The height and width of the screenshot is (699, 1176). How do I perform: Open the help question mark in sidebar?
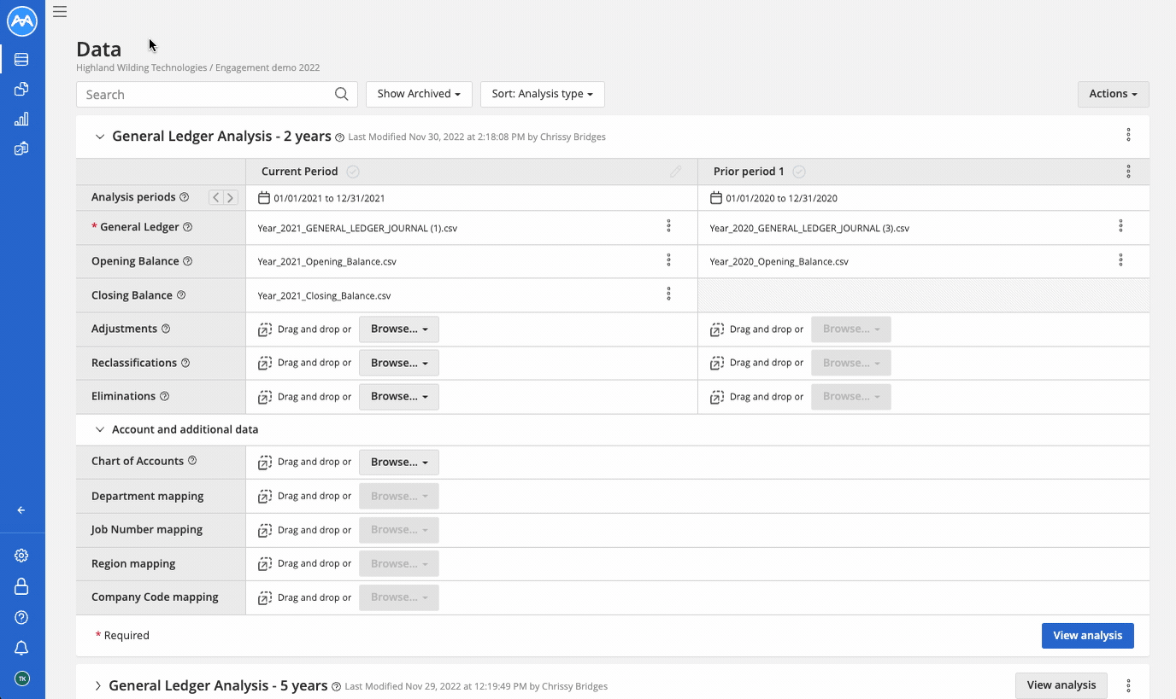21,617
